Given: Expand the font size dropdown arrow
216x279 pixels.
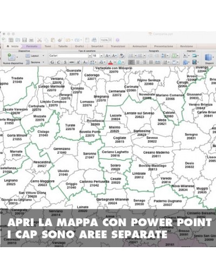Looking at the screenshot, I should (x=102, y=56).
